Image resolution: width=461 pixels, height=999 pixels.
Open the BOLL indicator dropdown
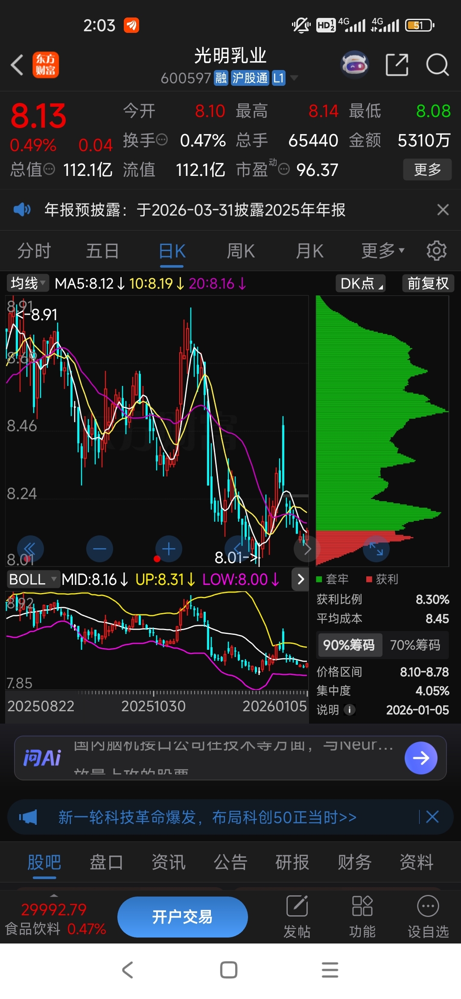pyautogui.click(x=33, y=579)
